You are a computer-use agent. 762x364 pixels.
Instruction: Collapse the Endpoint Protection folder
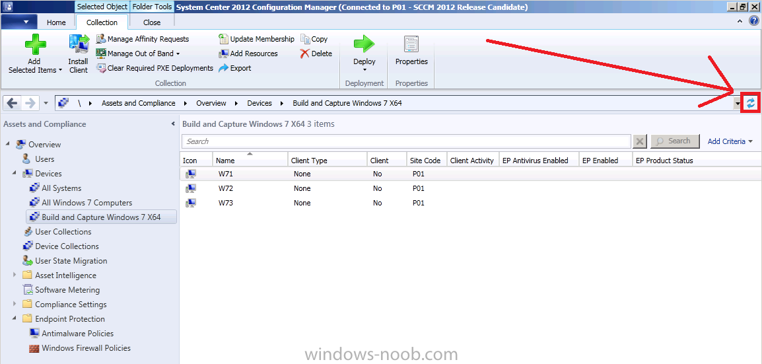point(14,319)
